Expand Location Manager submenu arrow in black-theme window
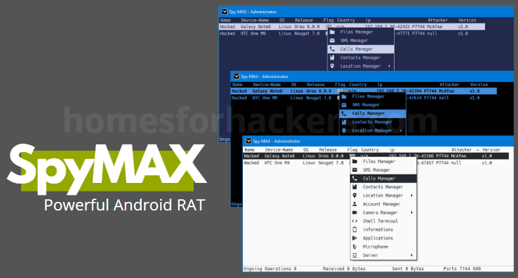The width and height of the screenshot is (518, 278). pos(401,130)
